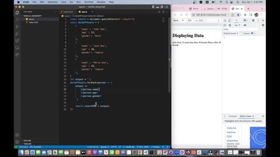This screenshot has height=157, width=280.
Task: Collapse the VANILLA JAVASCRIPT folder
Action: click(32, 16)
